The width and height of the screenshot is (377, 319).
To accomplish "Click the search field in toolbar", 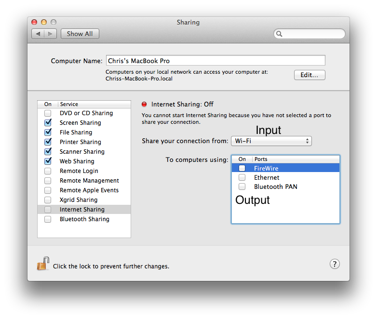I will click(x=310, y=34).
